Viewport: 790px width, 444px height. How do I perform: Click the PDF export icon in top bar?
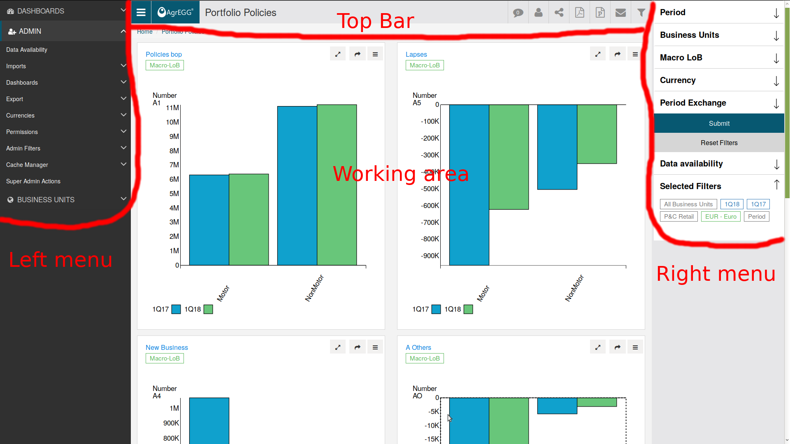coord(579,12)
